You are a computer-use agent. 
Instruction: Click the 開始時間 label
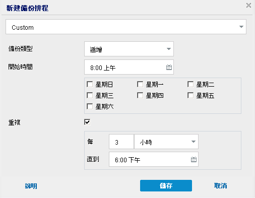pyautogui.click(x=20, y=67)
